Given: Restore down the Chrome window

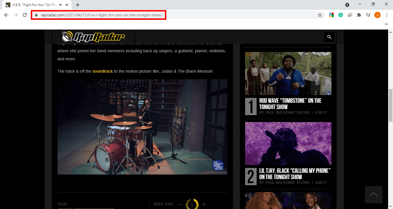Looking at the screenshot, I should click(x=373, y=4).
